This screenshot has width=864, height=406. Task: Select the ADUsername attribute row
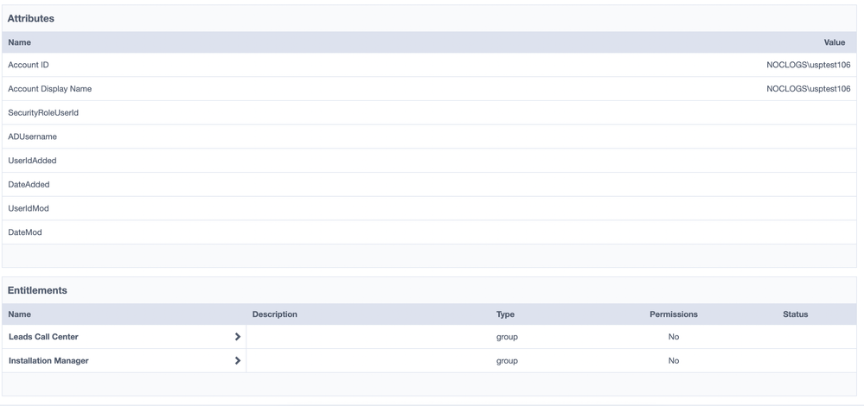click(x=32, y=136)
